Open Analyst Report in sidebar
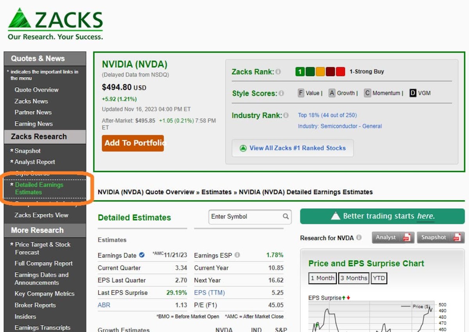This screenshot has height=332, width=469. (35, 162)
